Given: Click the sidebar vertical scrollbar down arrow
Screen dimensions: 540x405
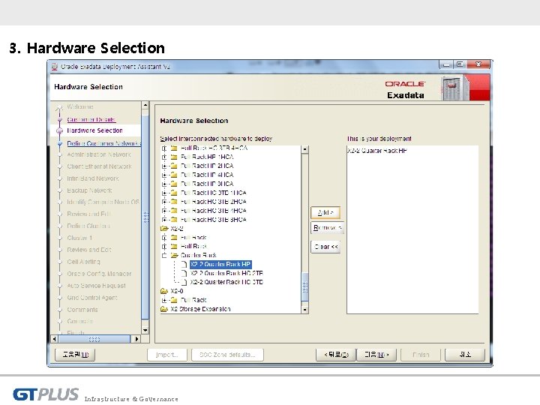Looking at the screenshot, I should [x=145, y=330].
